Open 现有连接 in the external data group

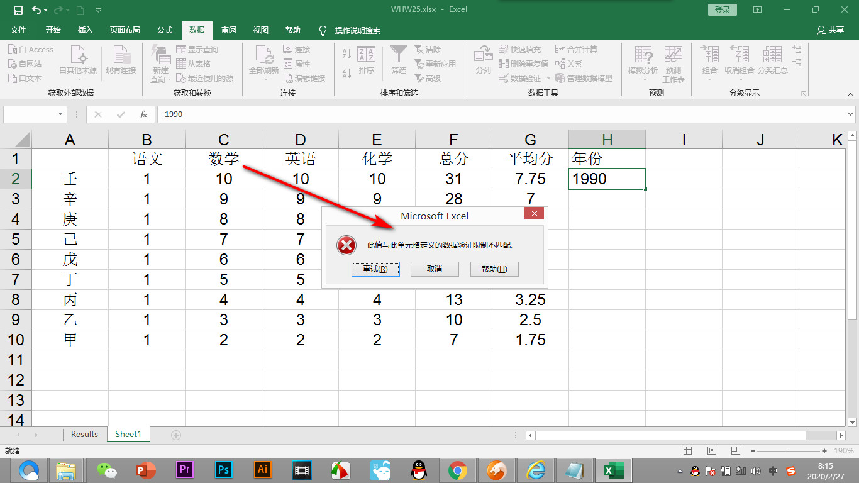point(121,62)
